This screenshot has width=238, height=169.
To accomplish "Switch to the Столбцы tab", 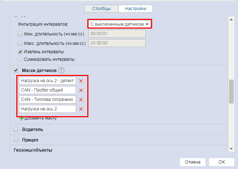I will pos(101,8).
